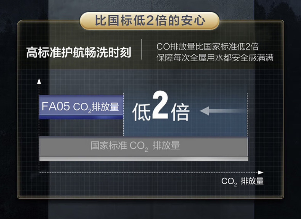Click the gold title badge 比国标低2倍的安心
This screenshot has height=219, width=301.
coord(150,21)
